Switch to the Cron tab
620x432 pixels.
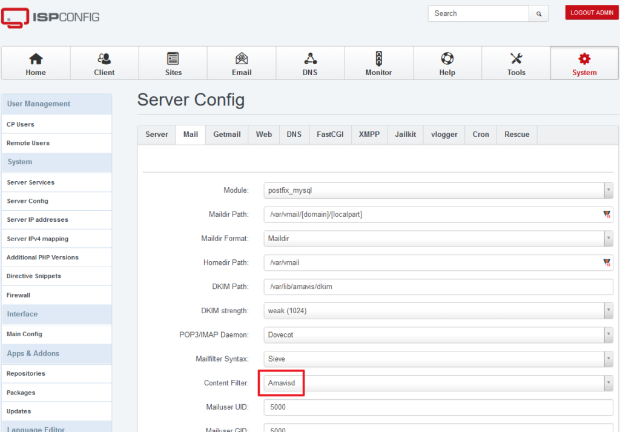[481, 135]
